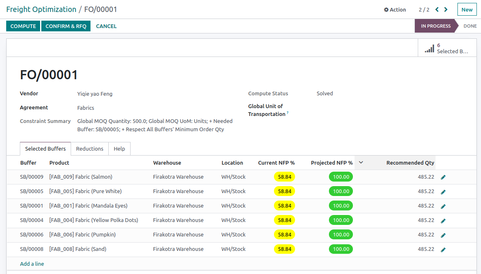Screen dimensions: 481x274
Task: Click edit pencil for Fabric (Sand) row
Action: [443, 249]
